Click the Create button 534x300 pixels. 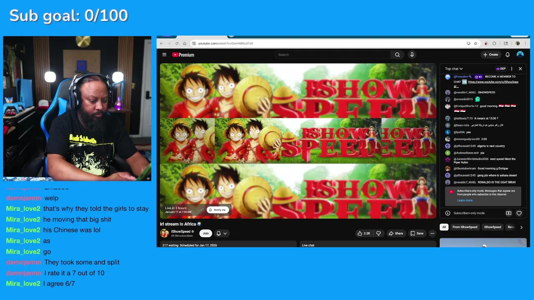coord(491,55)
